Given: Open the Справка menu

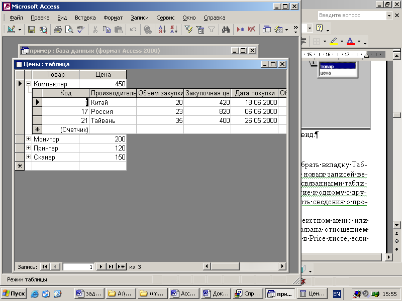Looking at the screenshot, I should click(x=215, y=18).
